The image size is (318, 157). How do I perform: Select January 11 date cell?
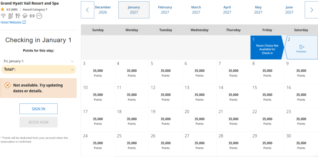click(132, 95)
